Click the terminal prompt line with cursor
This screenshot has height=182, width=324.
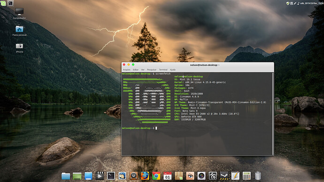(139, 128)
